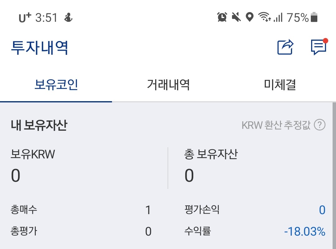Tap the location pin status icon
Image resolution: width=336 pixels, height=249 pixels.
point(250,17)
